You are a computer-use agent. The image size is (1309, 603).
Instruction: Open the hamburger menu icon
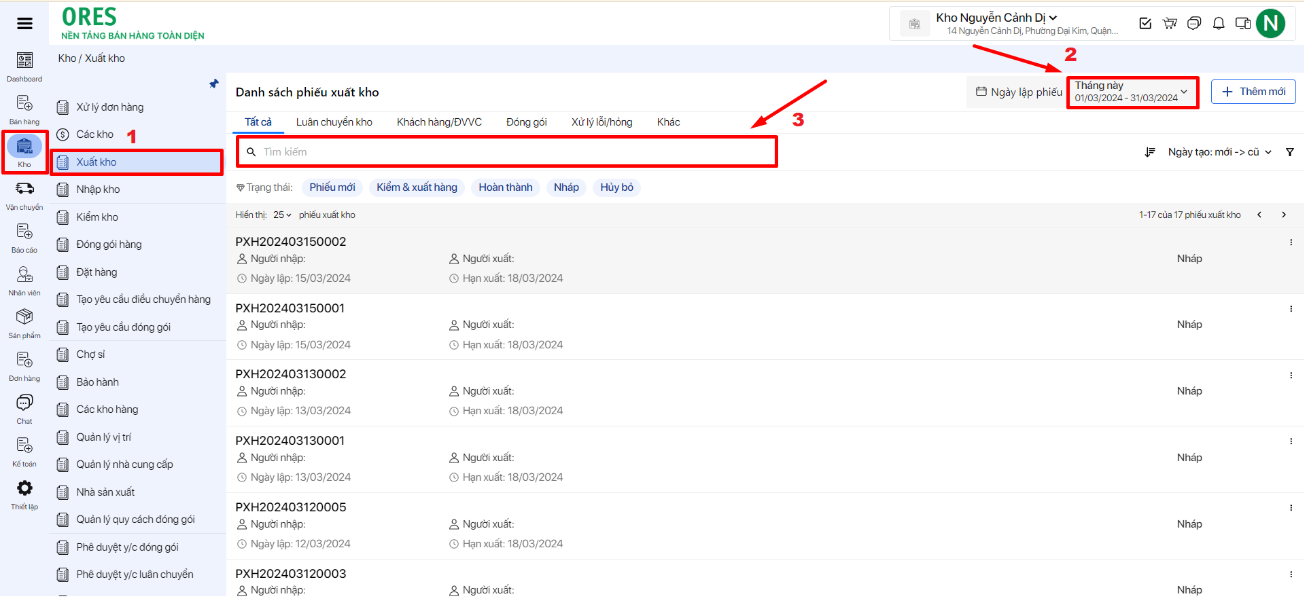(24, 24)
